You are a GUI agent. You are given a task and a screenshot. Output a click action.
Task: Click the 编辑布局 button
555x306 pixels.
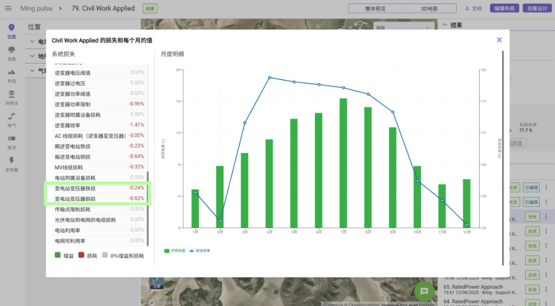click(x=504, y=9)
